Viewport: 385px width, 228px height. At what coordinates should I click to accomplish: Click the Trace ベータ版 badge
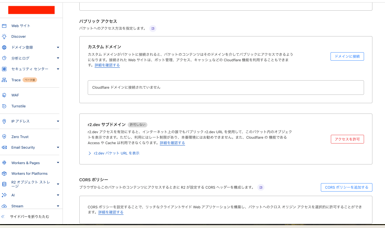pos(30,80)
